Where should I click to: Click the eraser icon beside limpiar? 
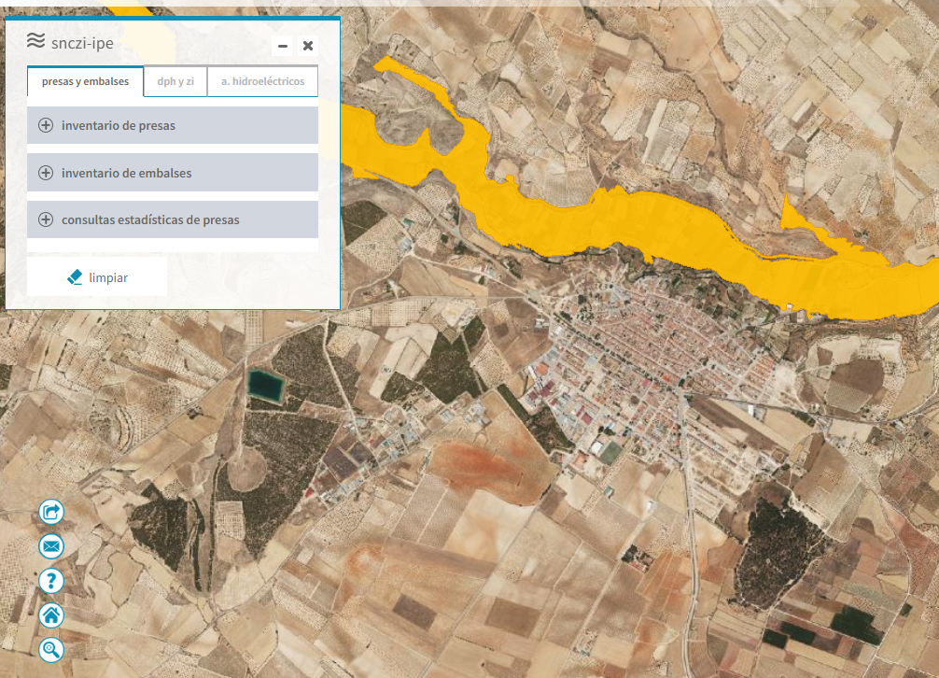[73, 276]
